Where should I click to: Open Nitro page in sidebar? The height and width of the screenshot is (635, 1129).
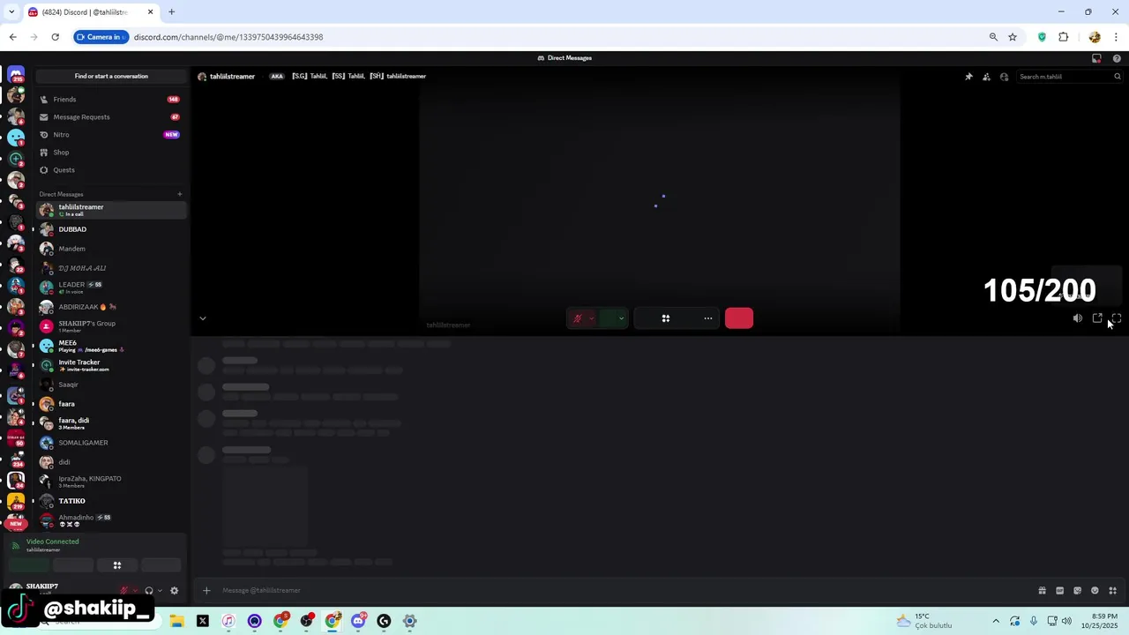(x=111, y=135)
